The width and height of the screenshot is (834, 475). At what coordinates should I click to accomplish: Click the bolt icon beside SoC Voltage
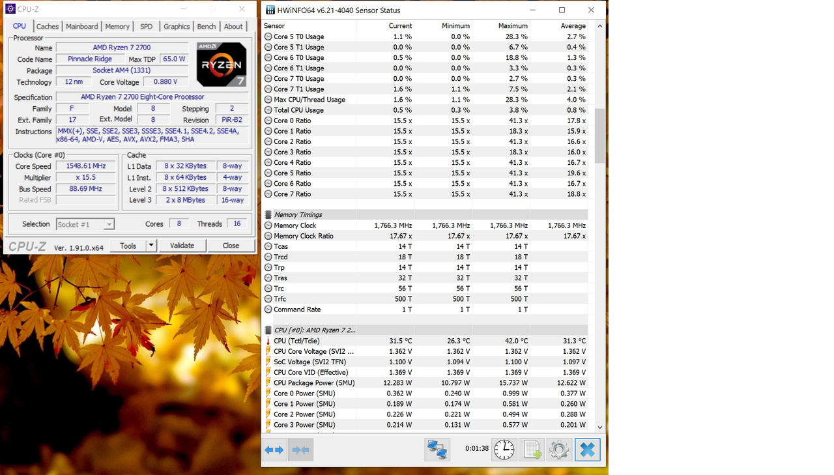pyautogui.click(x=268, y=362)
